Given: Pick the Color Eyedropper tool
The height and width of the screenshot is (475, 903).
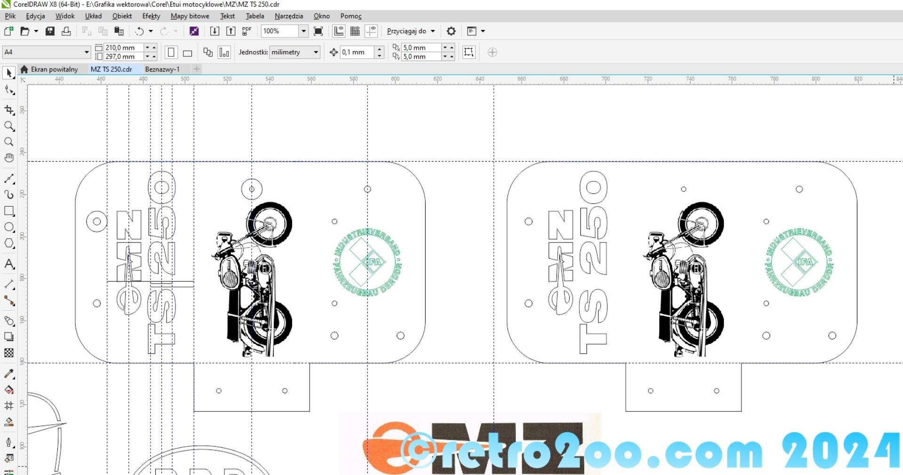Looking at the screenshot, I should [9, 374].
